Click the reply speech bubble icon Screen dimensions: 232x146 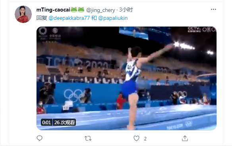point(39,138)
